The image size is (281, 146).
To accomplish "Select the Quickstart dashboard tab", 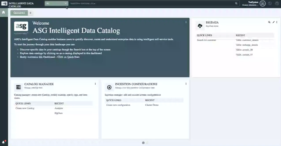I will point(19,13).
